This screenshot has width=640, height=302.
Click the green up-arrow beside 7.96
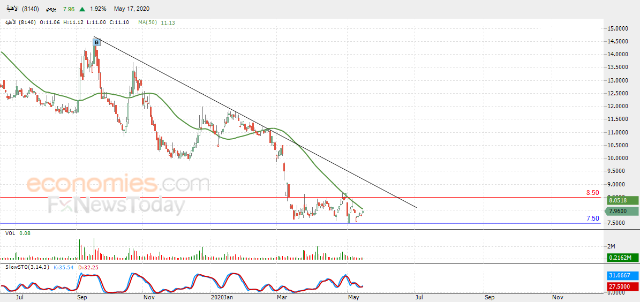coord(82,9)
